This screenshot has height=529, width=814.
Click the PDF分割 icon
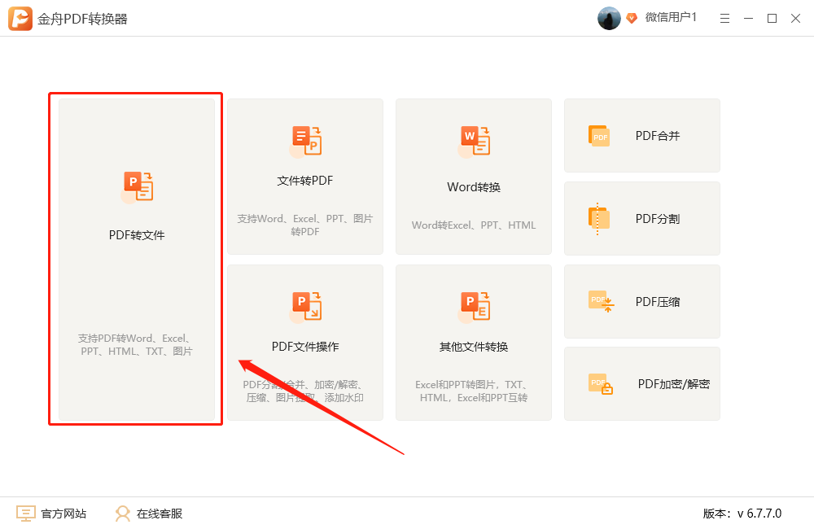pyautogui.click(x=599, y=219)
